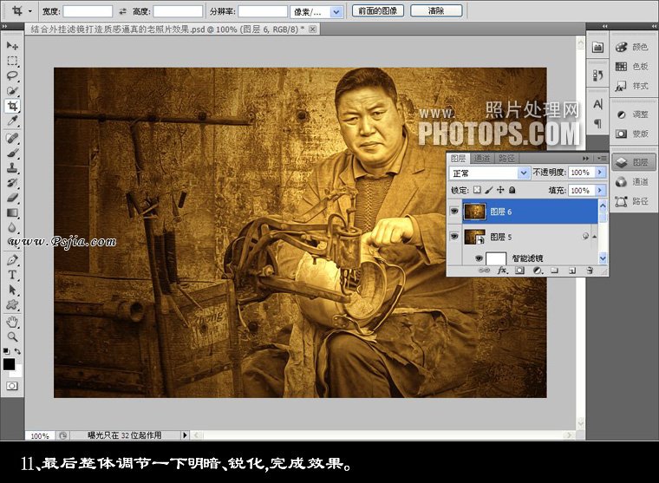Click the black foreground color swatch
The image size is (659, 483).
(9, 364)
